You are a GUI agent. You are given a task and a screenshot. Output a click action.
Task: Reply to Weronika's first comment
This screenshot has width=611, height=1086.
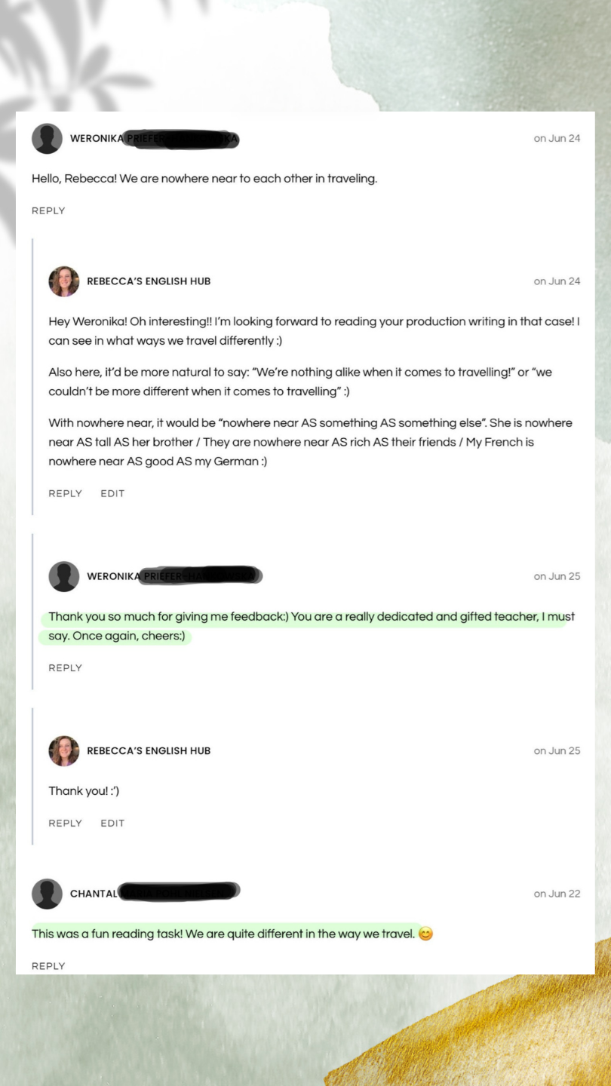click(48, 211)
